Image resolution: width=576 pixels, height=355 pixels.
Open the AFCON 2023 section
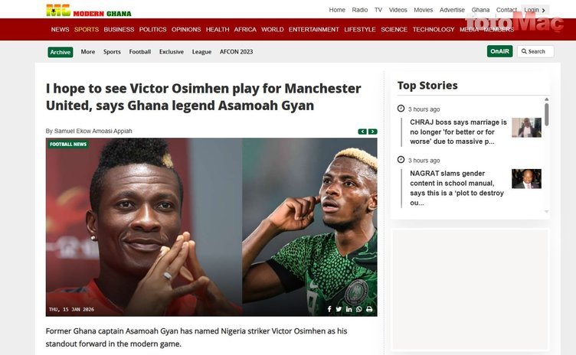pos(236,52)
